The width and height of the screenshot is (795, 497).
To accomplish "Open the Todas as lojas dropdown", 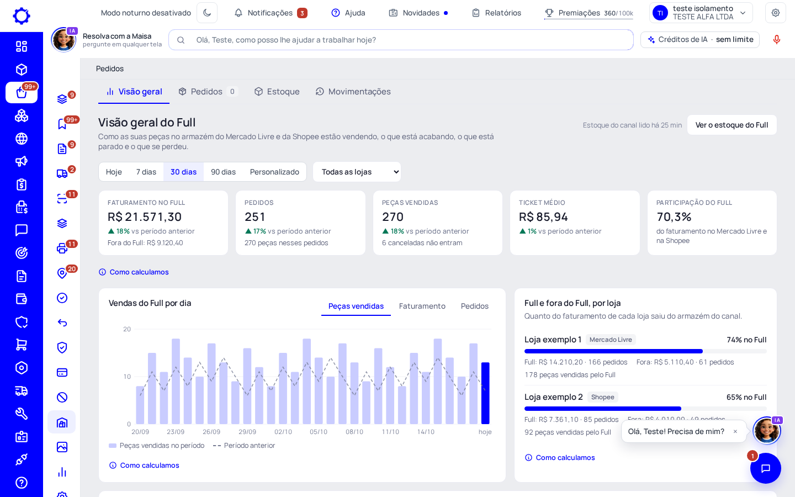I will click(357, 172).
